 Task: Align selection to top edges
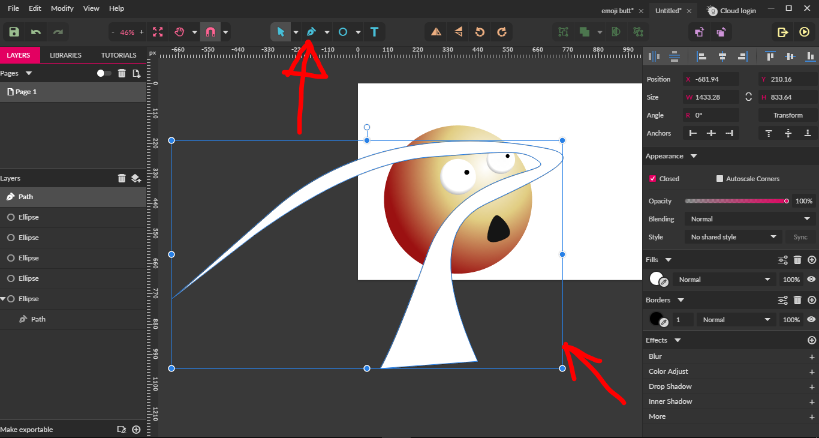770,56
